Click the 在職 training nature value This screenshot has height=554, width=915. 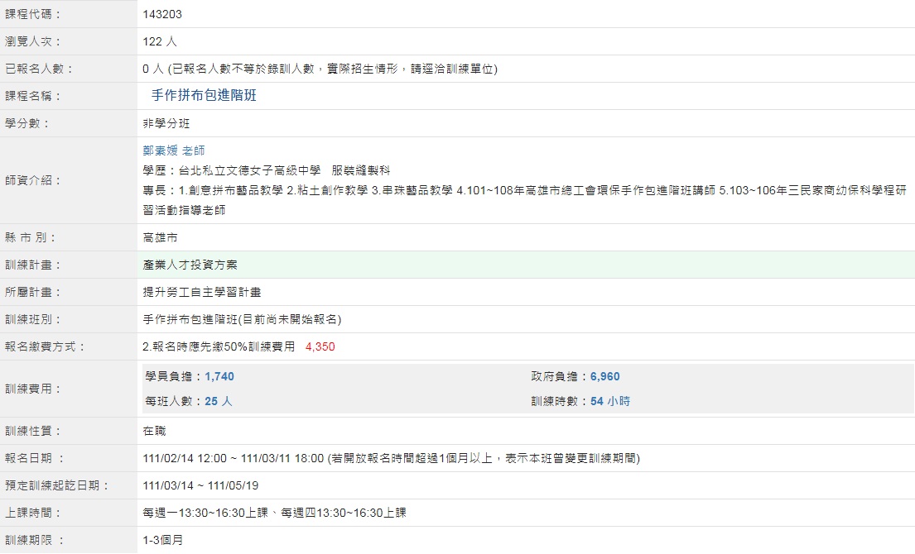(x=155, y=431)
